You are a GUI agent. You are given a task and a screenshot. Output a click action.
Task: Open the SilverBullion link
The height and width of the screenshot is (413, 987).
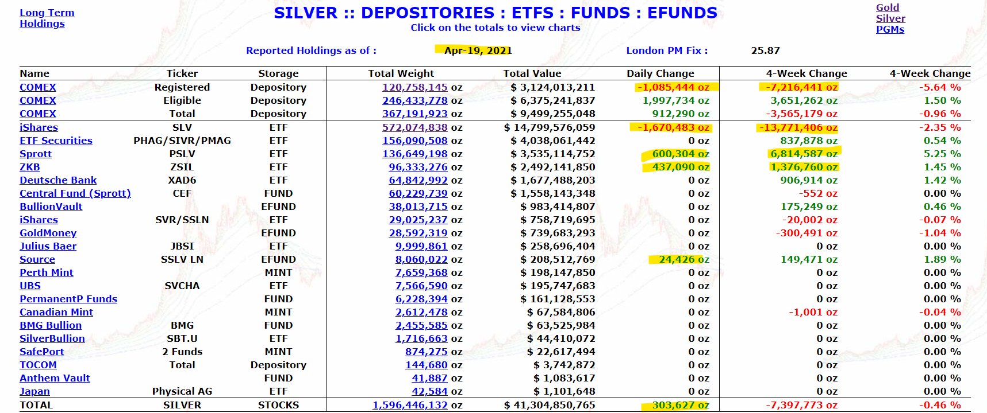tap(52, 338)
